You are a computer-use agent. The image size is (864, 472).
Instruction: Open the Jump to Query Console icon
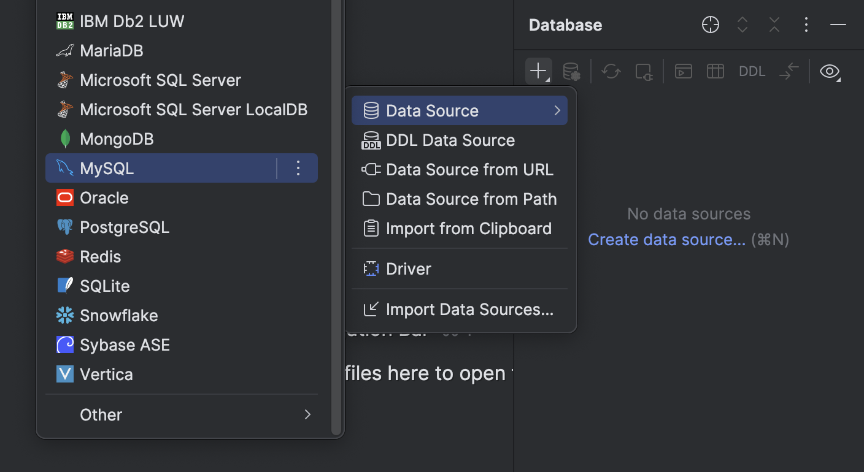[x=683, y=71]
